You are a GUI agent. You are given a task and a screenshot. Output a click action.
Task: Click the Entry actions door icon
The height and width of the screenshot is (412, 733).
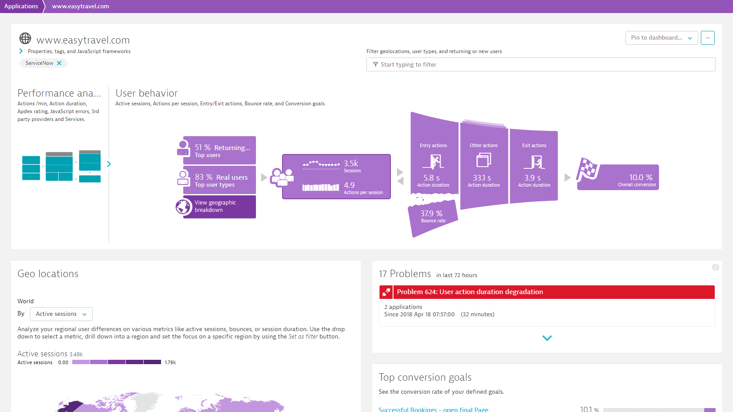(x=433, y=161)
